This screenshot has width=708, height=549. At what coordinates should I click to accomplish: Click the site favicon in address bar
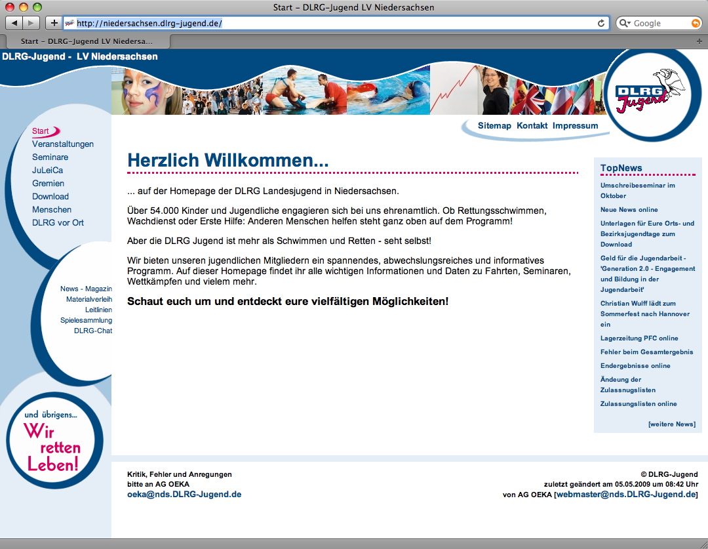point(69,23)
